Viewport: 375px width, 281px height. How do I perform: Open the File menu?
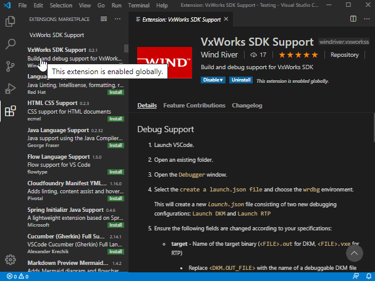[x=22, y=6]
